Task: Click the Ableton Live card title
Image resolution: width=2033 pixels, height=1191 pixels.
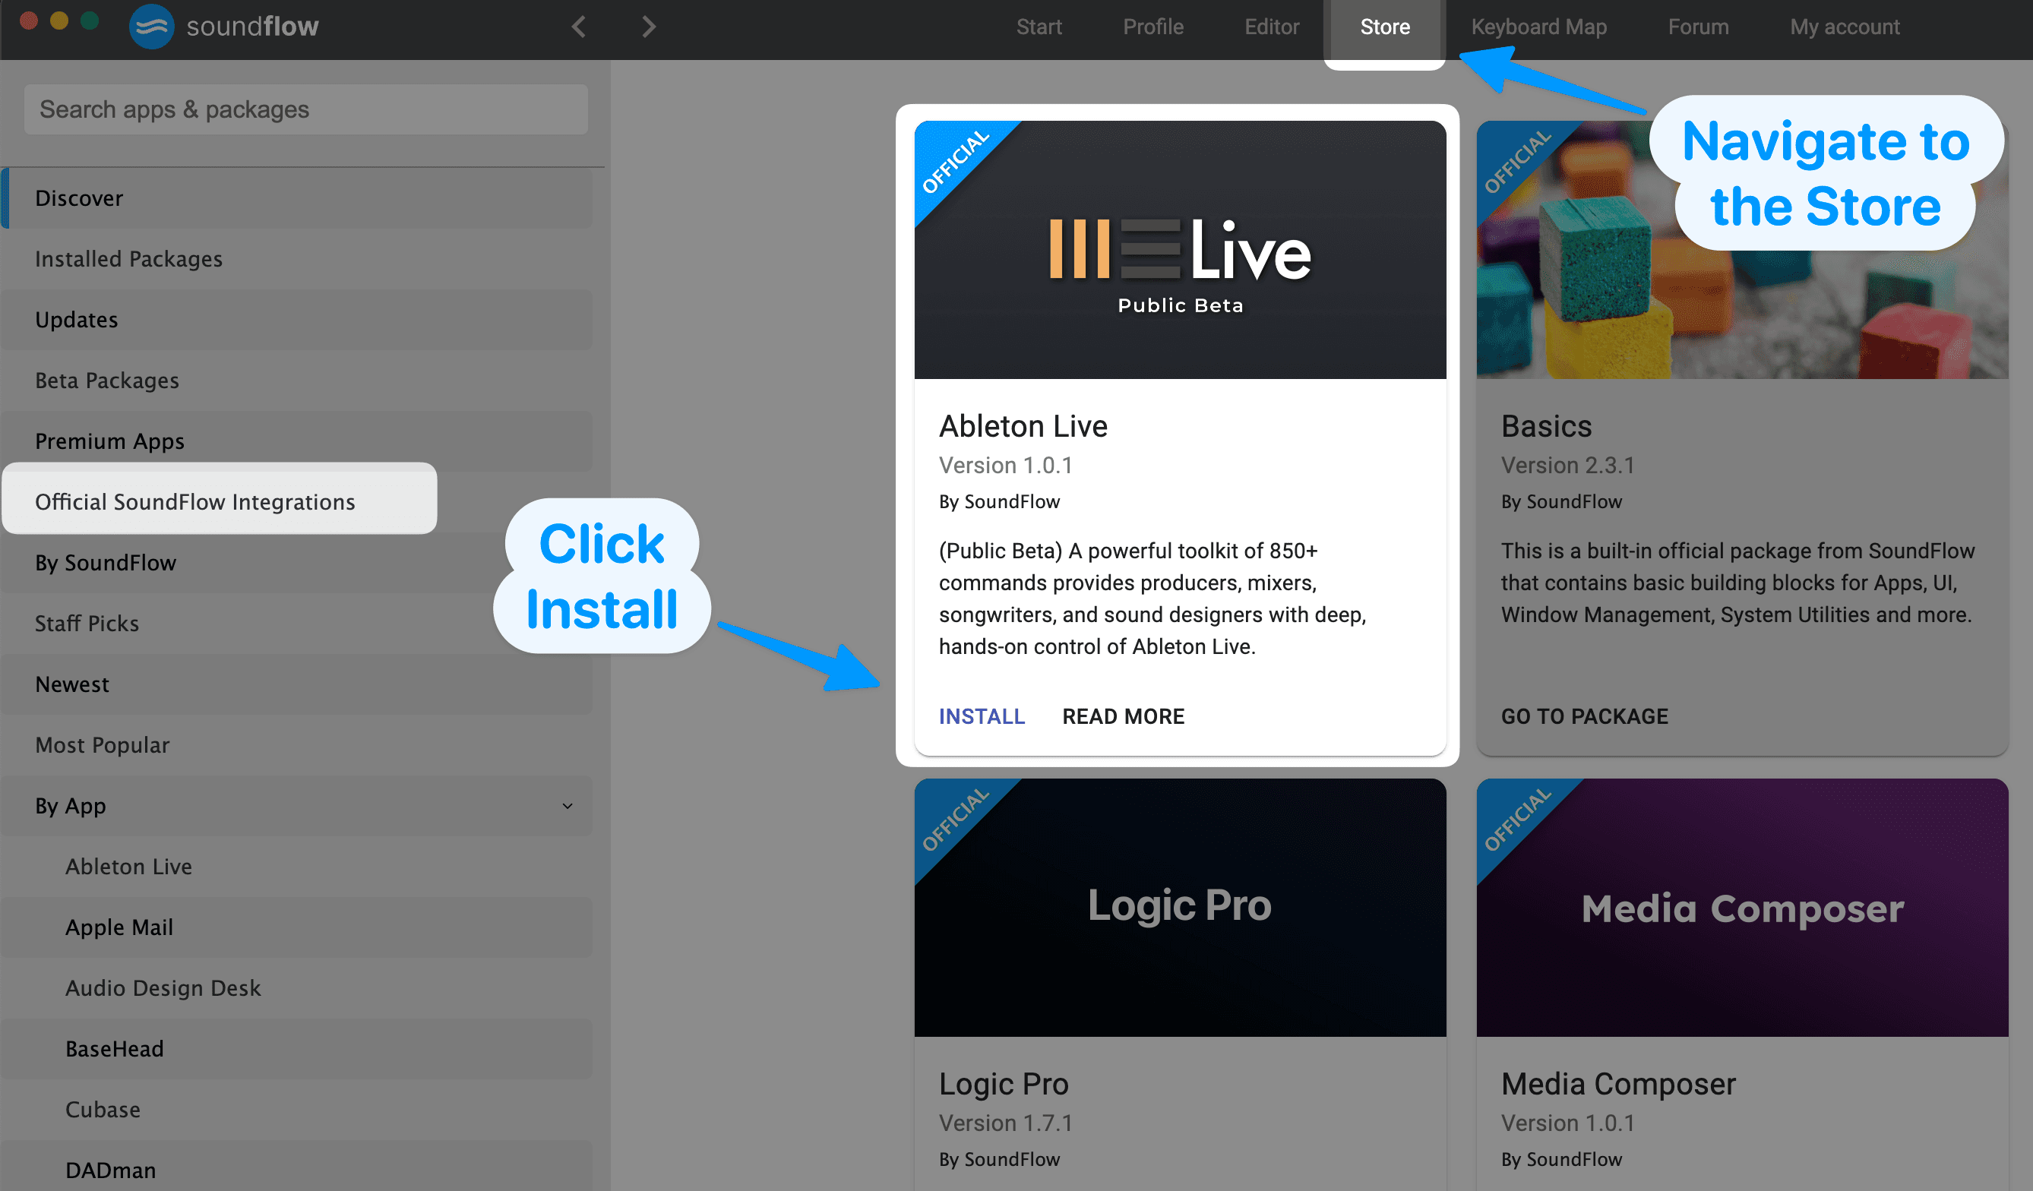Action: tap(1023, 426)
